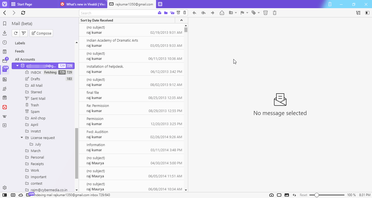Toggle page tiling in the status bar
Image resolution: width=372 pixels, height=198 pixels.
tap(279, 195)
